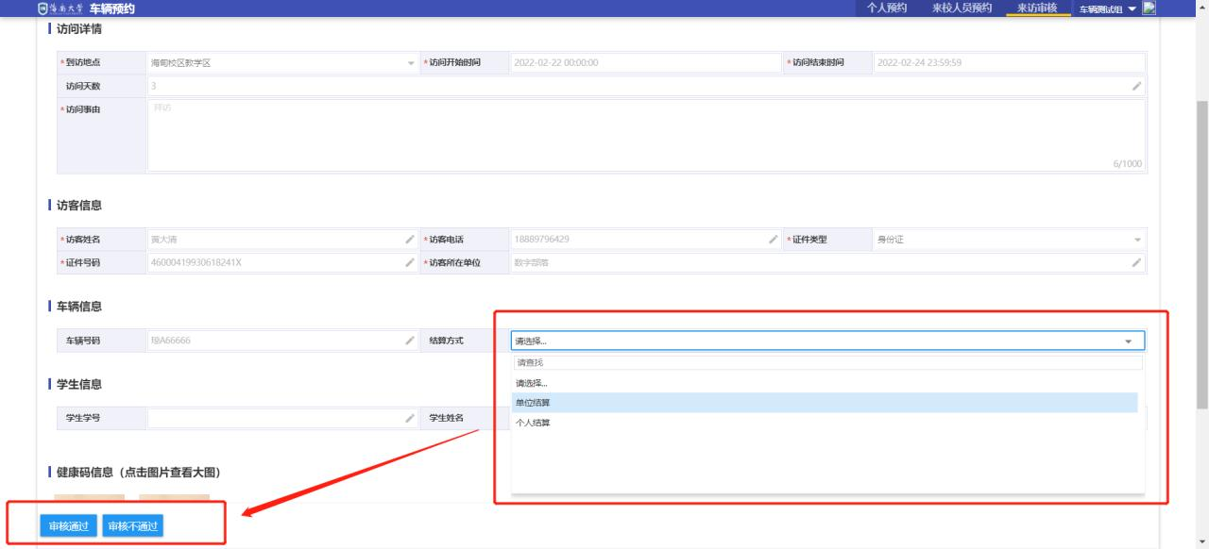Approve with 审核通过 button
1209x549 pixels.
click(x=68, y=526)
